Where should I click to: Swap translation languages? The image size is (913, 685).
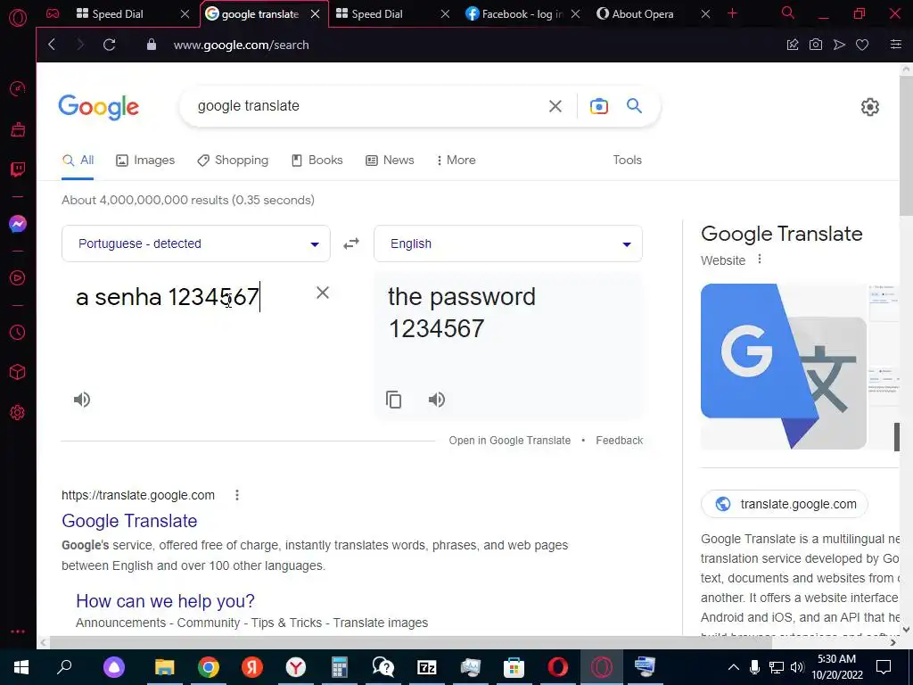pyautogui.click(x=351, y=243)
